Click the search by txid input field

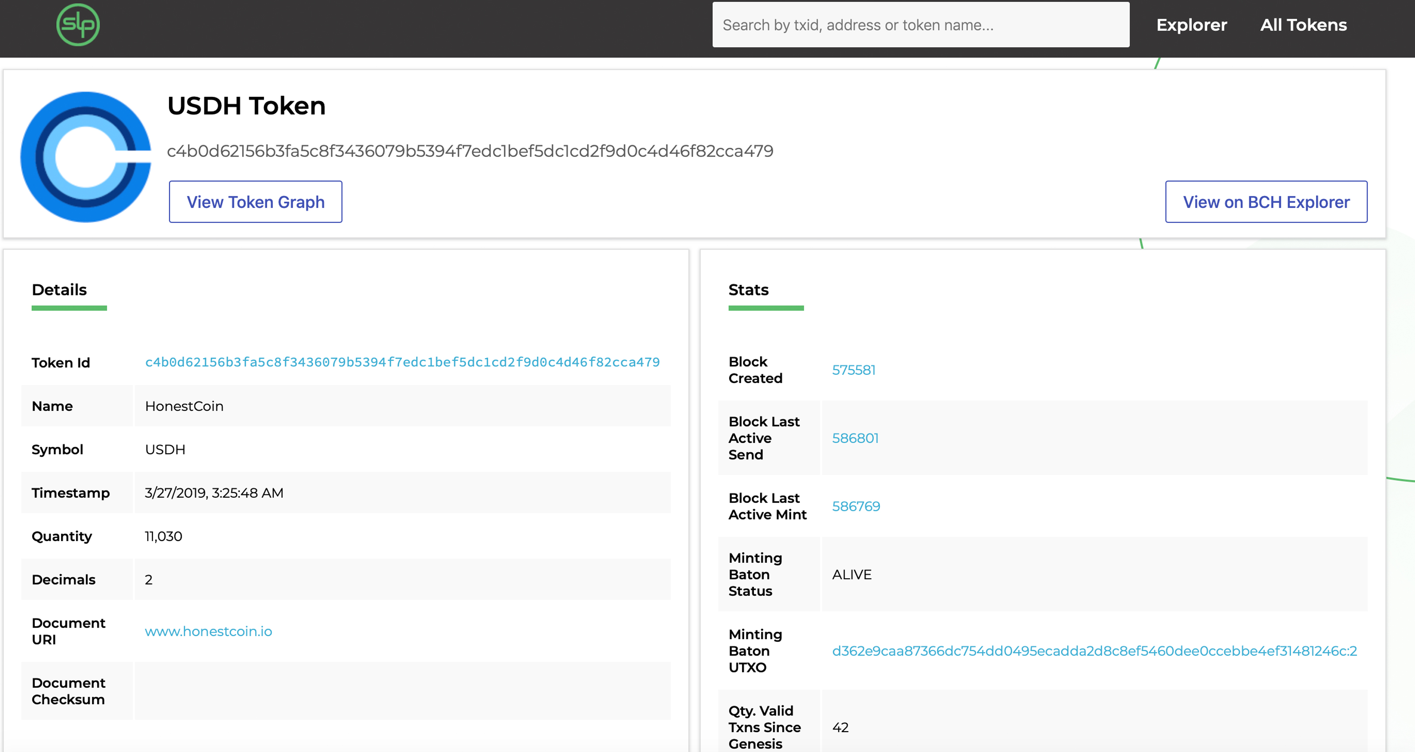pyautogui.click(x=920, y=25)
